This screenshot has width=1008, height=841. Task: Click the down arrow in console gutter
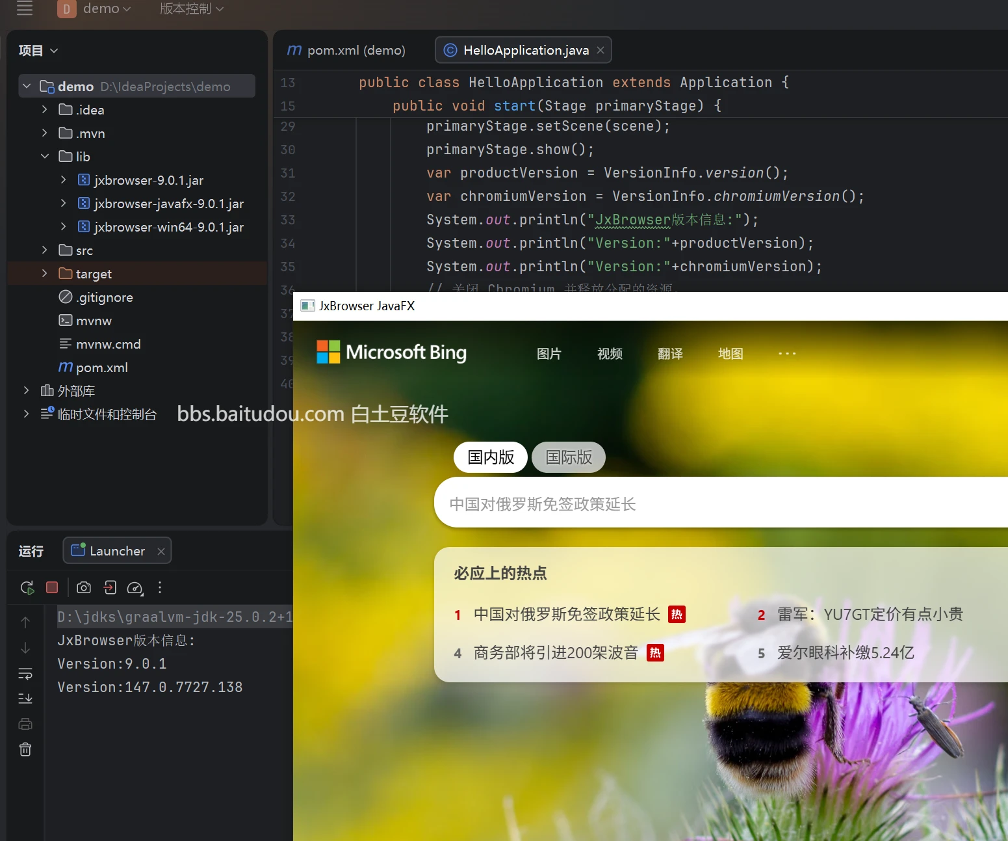point(25,648)
